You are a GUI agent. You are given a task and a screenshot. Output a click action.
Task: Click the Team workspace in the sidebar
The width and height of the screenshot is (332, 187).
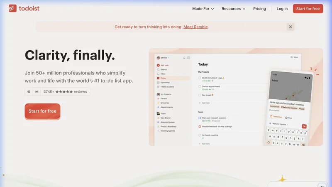point(163,113)
